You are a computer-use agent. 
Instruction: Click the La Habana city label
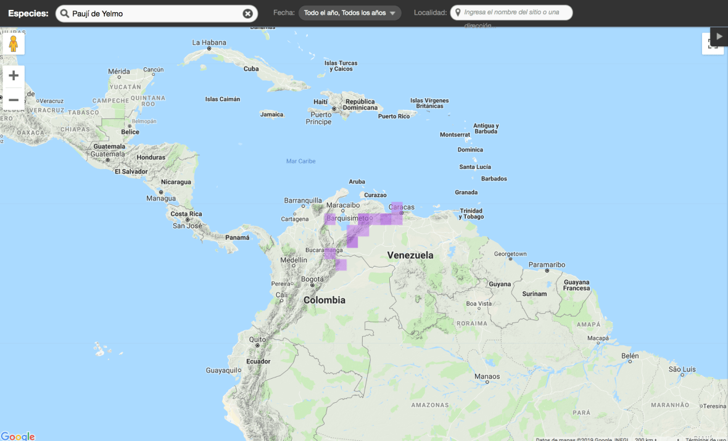coord(209,43)
